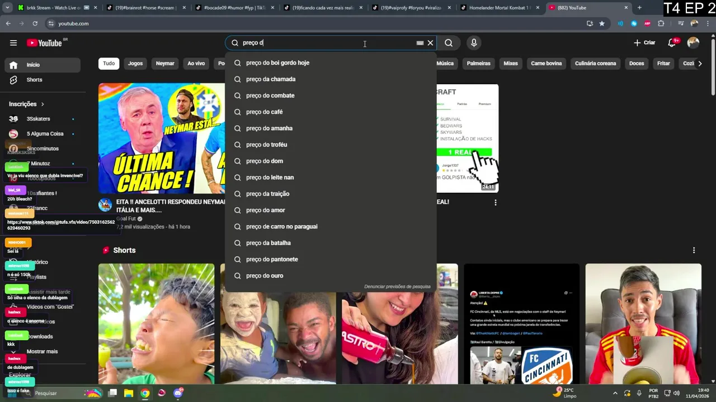
Task: Select suggestion 'preço do boi gordo hoje'
Action: tap(331, 63)
